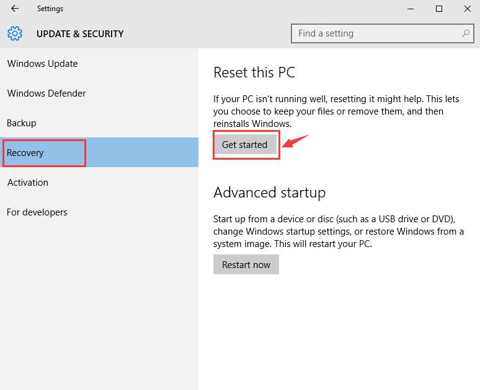Screen dimensions: 480x390
Task: Click the Advanced startup heading
Action: (269, 193)
